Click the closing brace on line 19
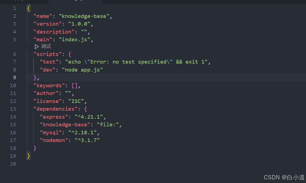Screen dimensions: 306x183 (x=28, y=156)
